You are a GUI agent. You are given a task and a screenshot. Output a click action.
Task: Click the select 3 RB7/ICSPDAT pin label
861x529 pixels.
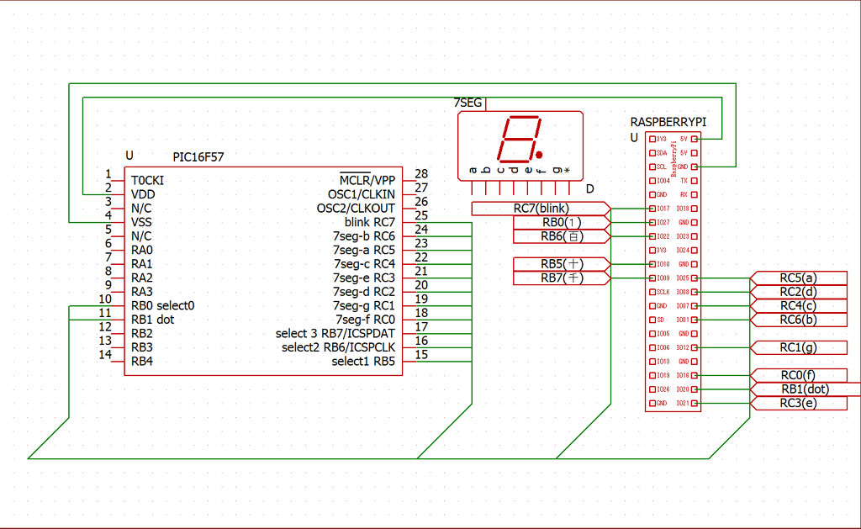[x=335, y=333]
